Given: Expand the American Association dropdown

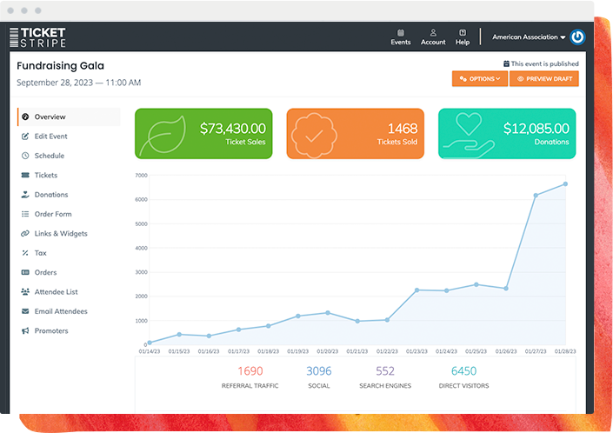Looking at the screenshot, I should [529, 37].
